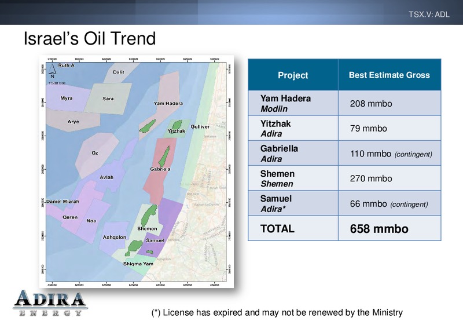Viewport: 463px width, 321px height.
Task: Select the '66 mmbo (contingent)' cell
Action: click(389, 203)
